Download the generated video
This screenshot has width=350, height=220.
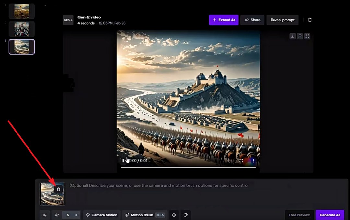(293, 36)
